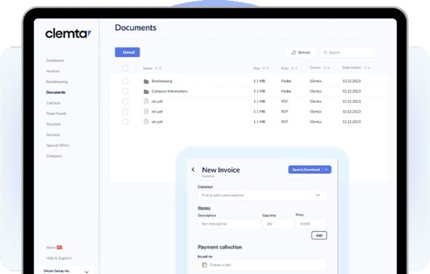Open the Save & Download arrow menu
430x274 pixels.
(326, 170)
